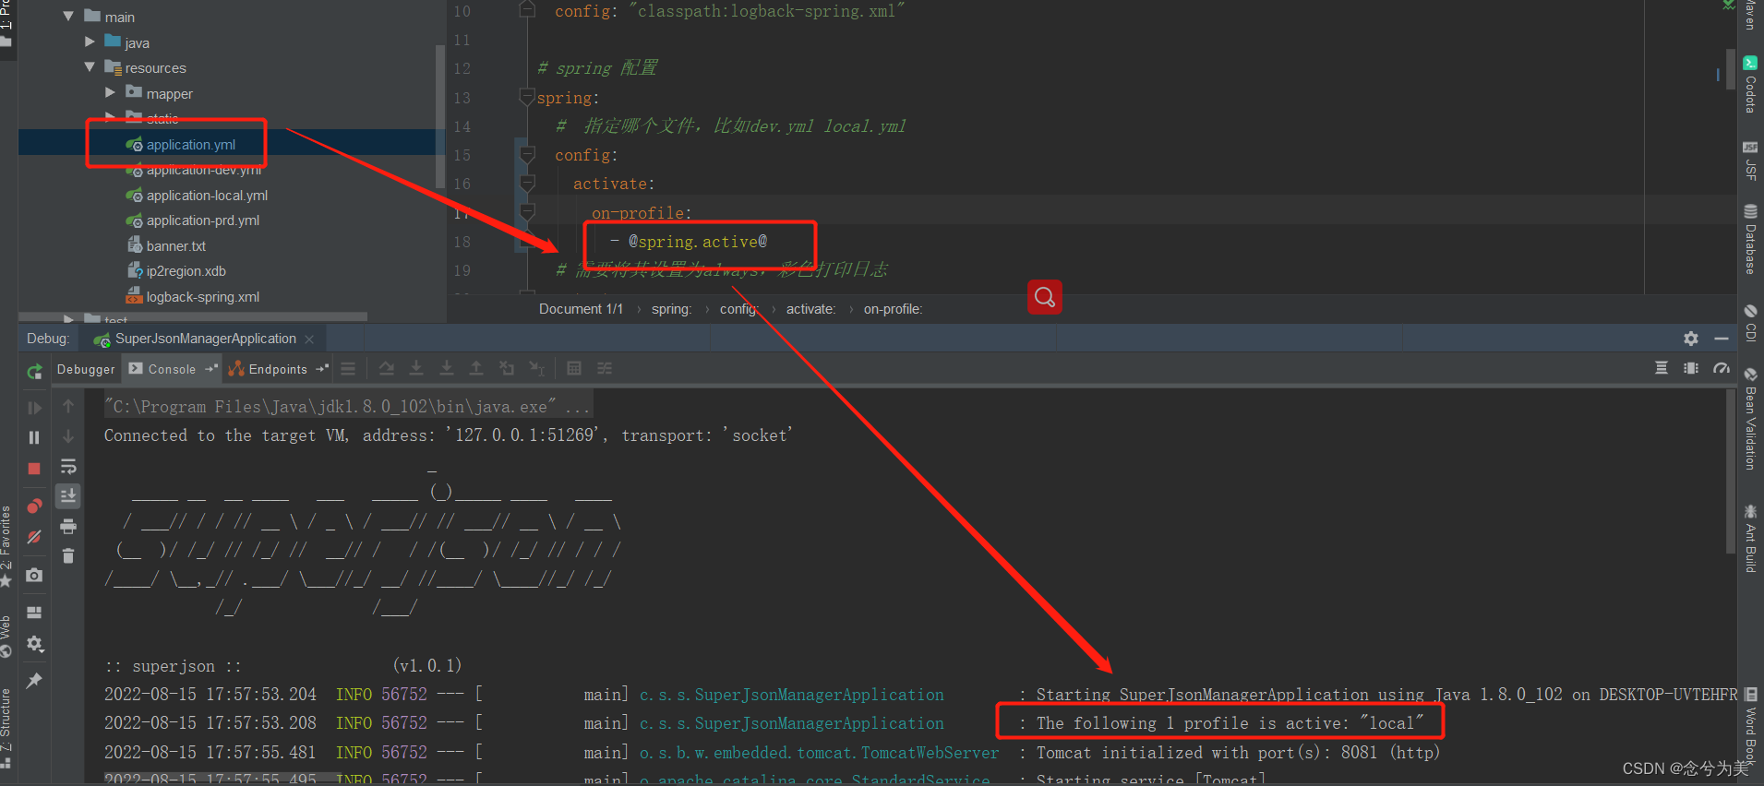Click the Drop Frame icon
The image size is (1764, 786).
(507, 369)
